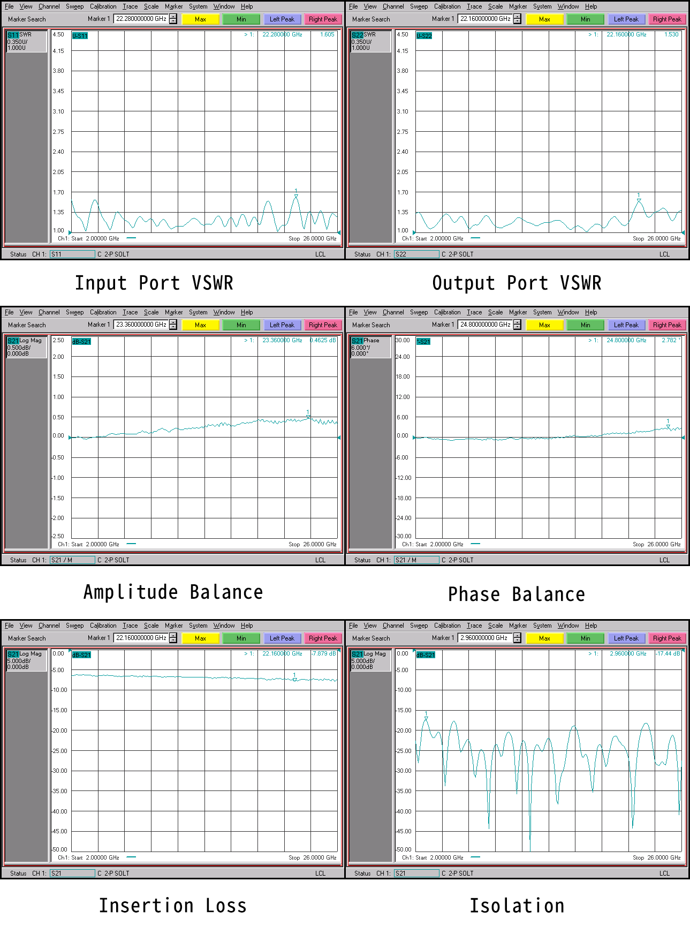Click the 22.280000000 GHz Marker 1 field
Image resolution: width=690 pixels, height=934 pixels.
click(x=141, y=19)
